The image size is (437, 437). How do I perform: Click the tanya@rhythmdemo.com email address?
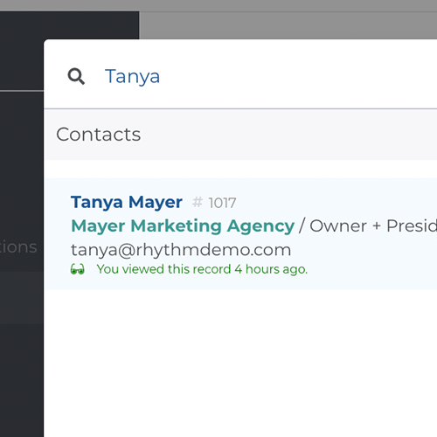(181, 250)
